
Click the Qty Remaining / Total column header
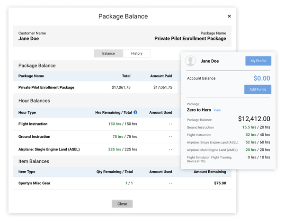pos(115,172)
